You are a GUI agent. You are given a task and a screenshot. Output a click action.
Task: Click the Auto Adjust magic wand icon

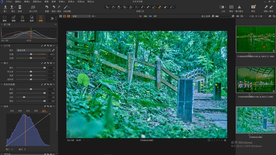(65, 7)
